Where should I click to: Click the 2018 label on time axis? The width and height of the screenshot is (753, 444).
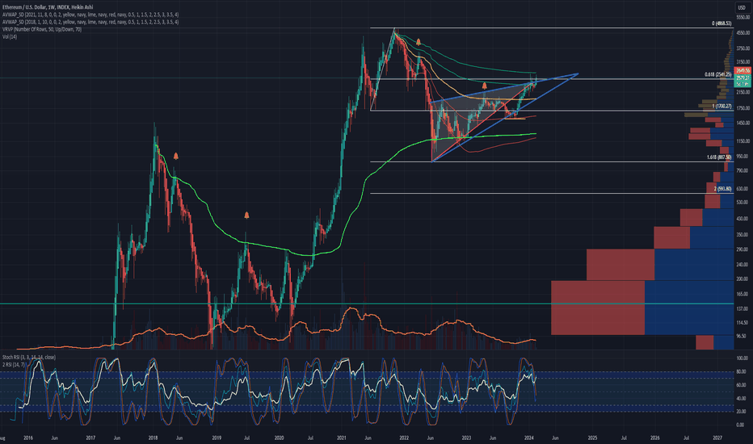coord(154,438)
